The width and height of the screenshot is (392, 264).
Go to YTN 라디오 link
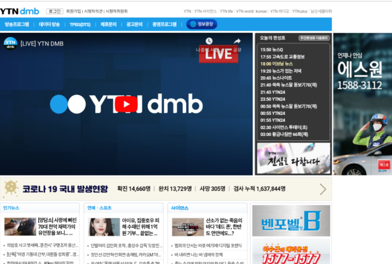tap(280, 11)
